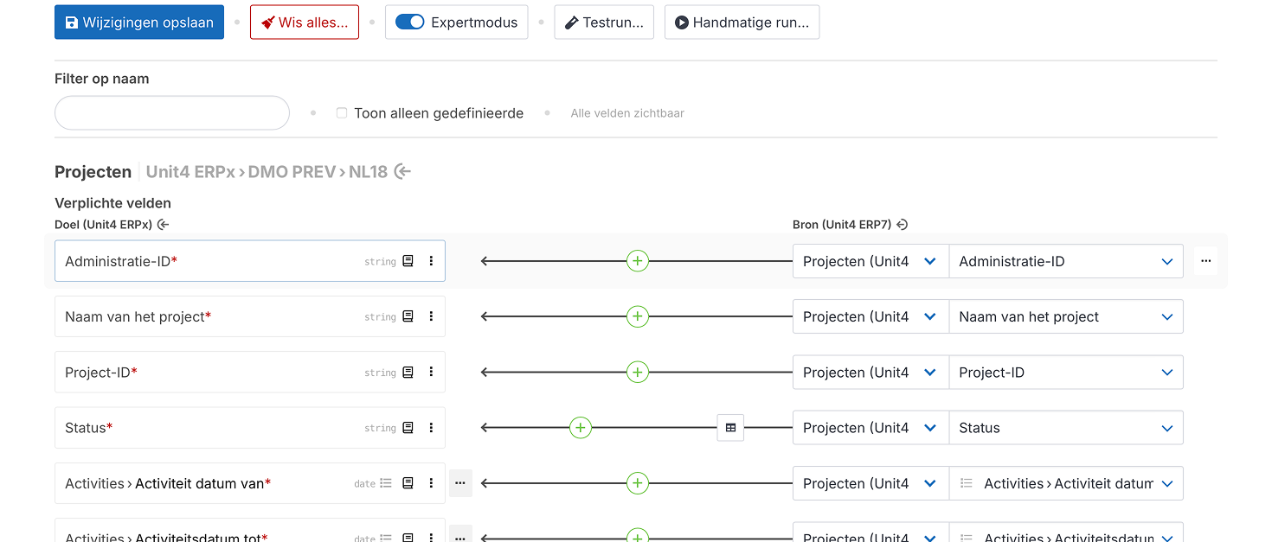The height and width of the screenshot is (542, 1272).
Task: Click inside the Filter op naam input field
Action: coord(171,112)
